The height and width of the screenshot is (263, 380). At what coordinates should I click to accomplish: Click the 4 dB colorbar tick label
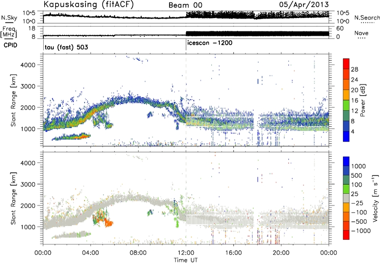[352, 131]
